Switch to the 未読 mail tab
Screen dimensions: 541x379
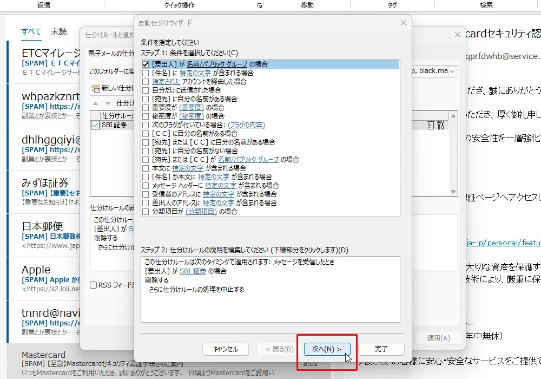[58, 32]
